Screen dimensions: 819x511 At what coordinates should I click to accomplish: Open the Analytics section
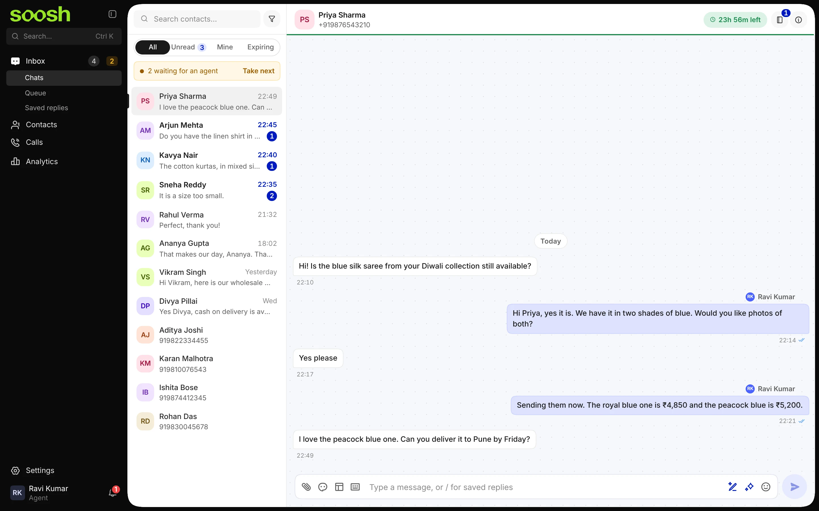point(64,162)
